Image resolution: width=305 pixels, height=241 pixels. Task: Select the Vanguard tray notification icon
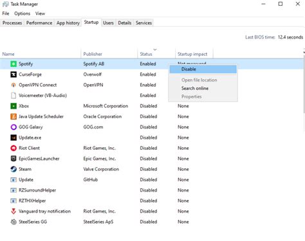(x=14, y=211)
